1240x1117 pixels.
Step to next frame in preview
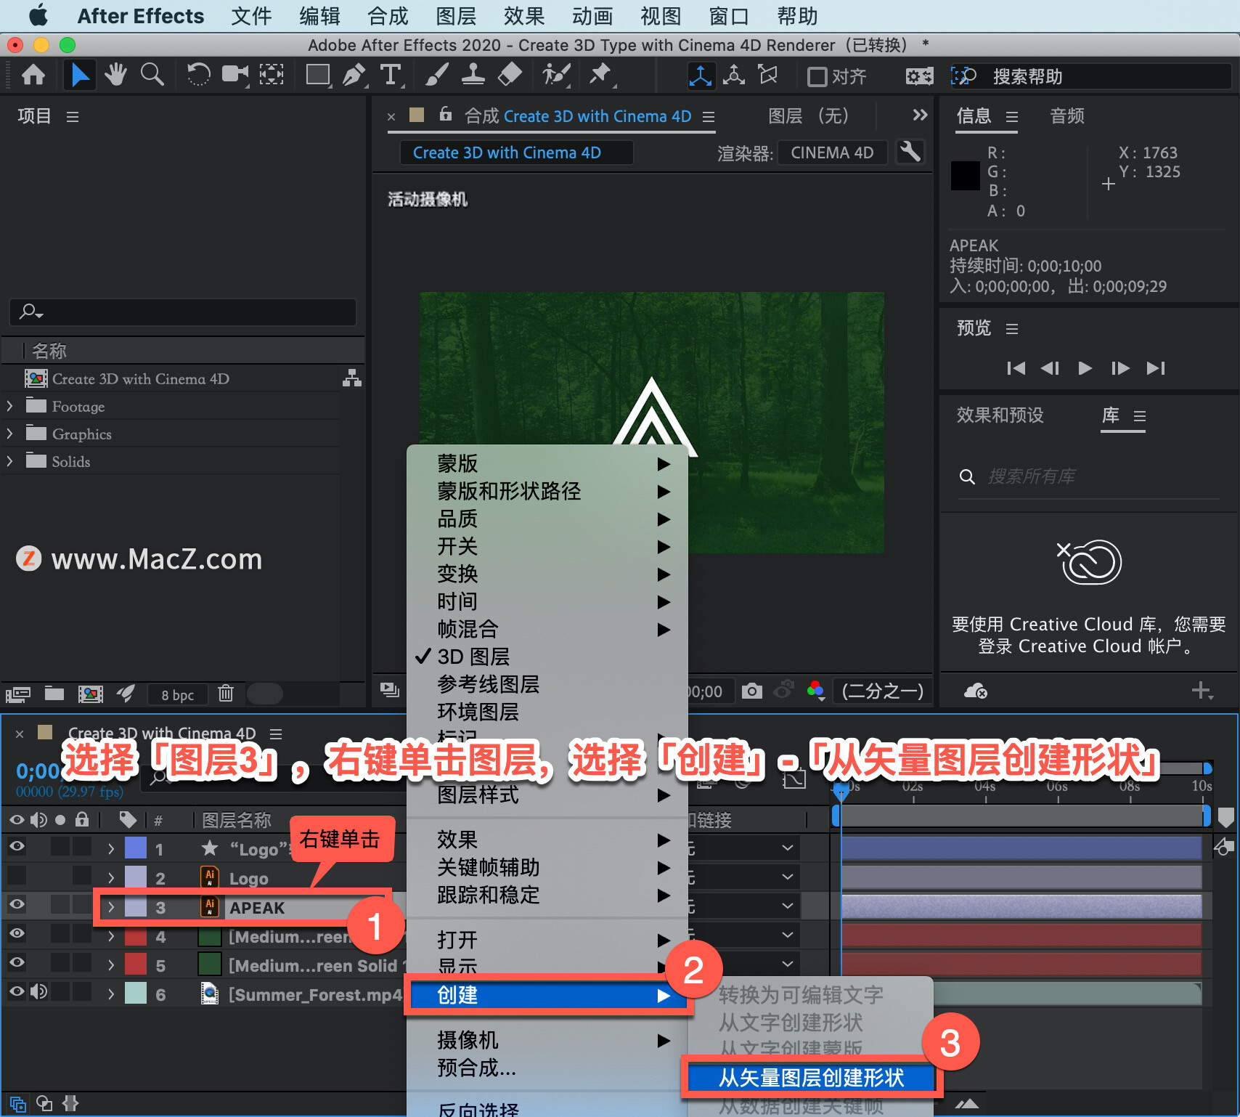tap(1120, 368)
